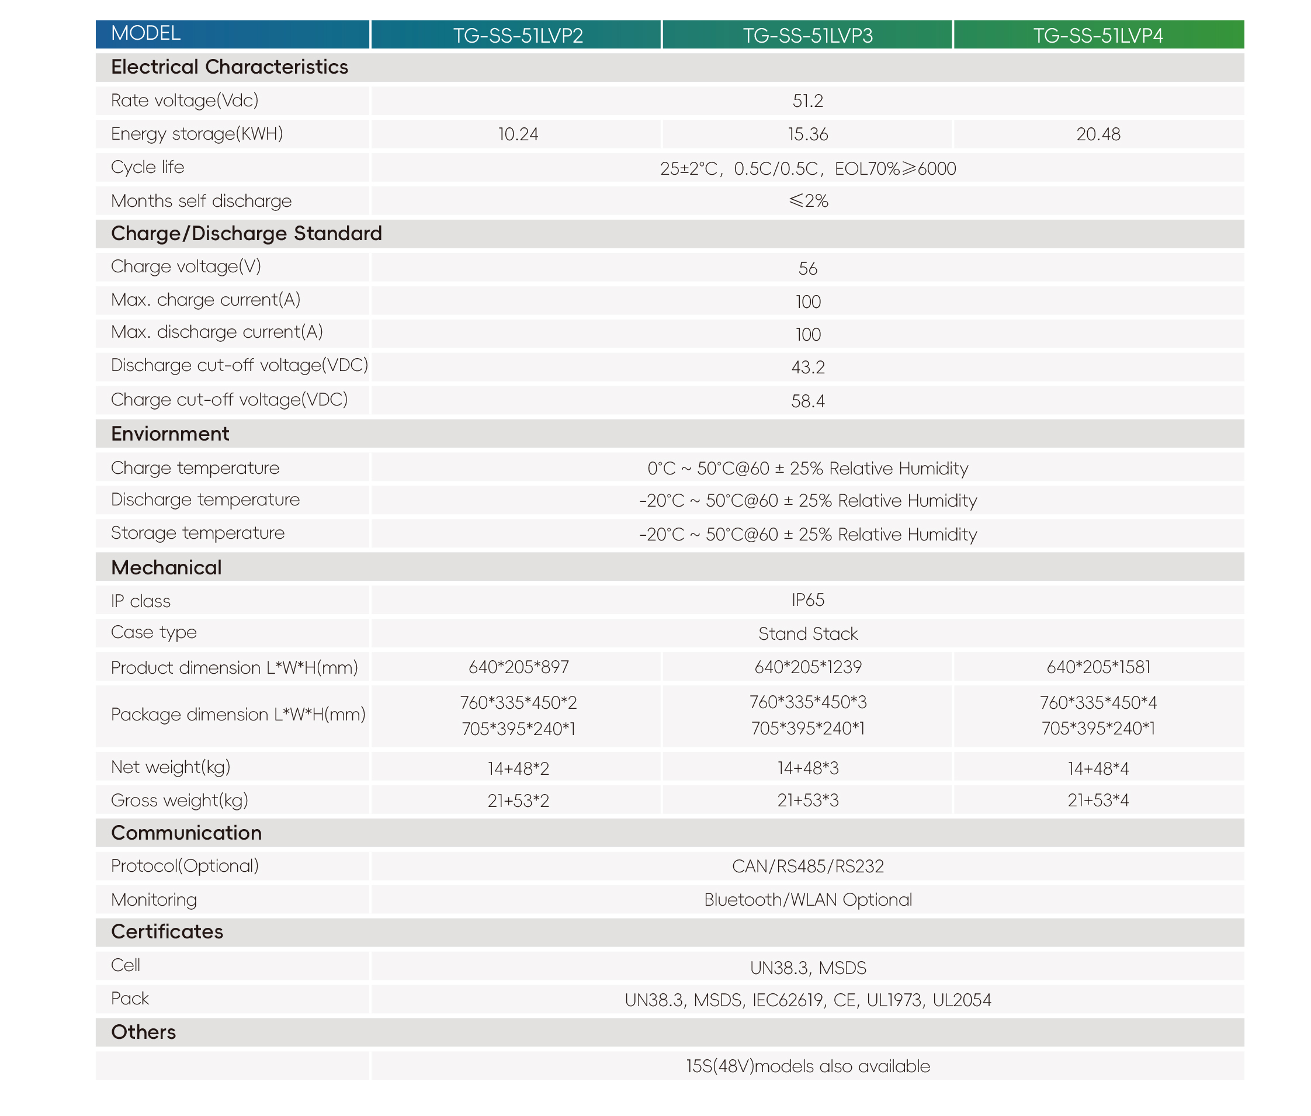Image resolution: width=1311 pixels, height=1116 pixels.
Task: Click the 10.24 energy storage value
Action: point(517,134)
